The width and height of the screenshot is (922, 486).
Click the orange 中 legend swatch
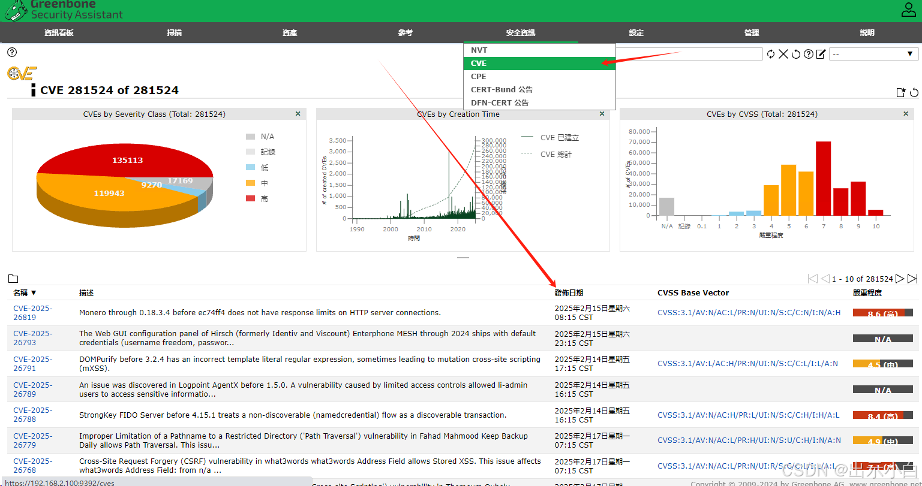(x=251, y=183)
